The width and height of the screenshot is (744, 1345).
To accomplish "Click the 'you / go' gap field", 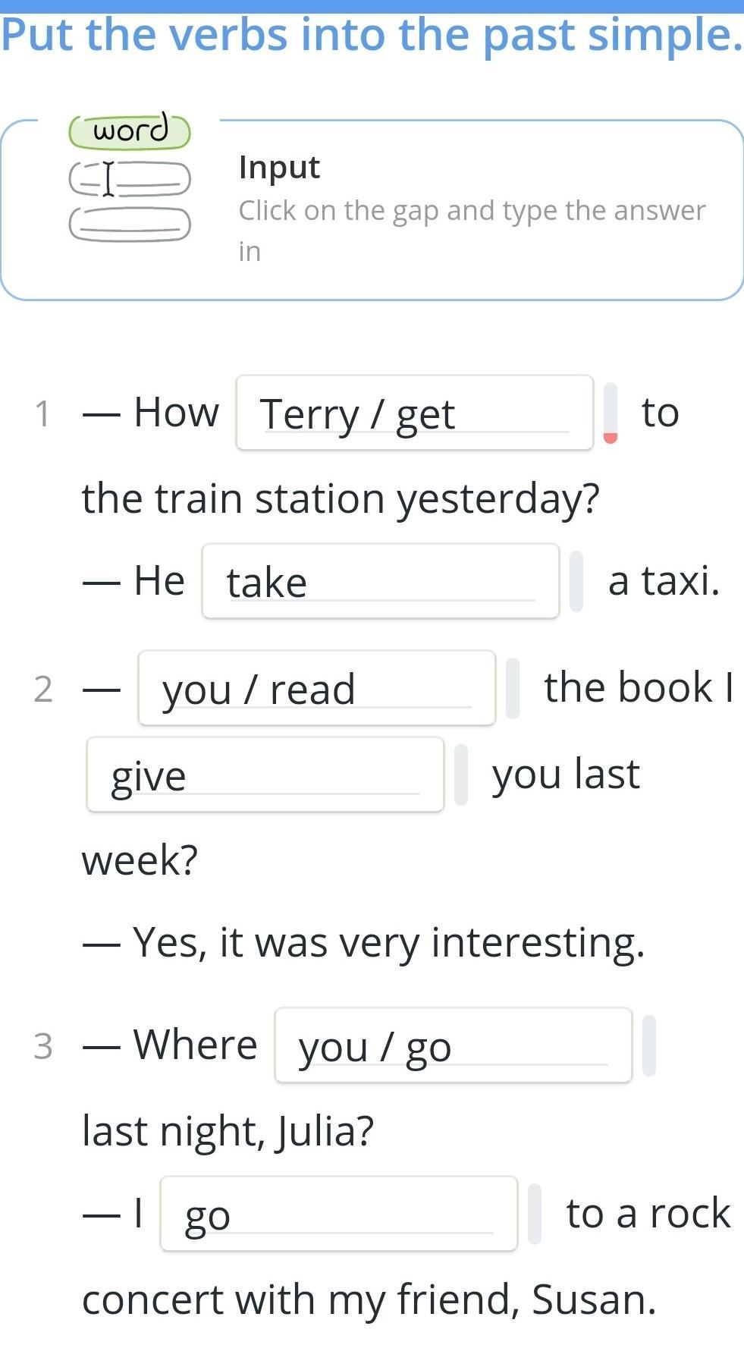I will click(453, 1045).
